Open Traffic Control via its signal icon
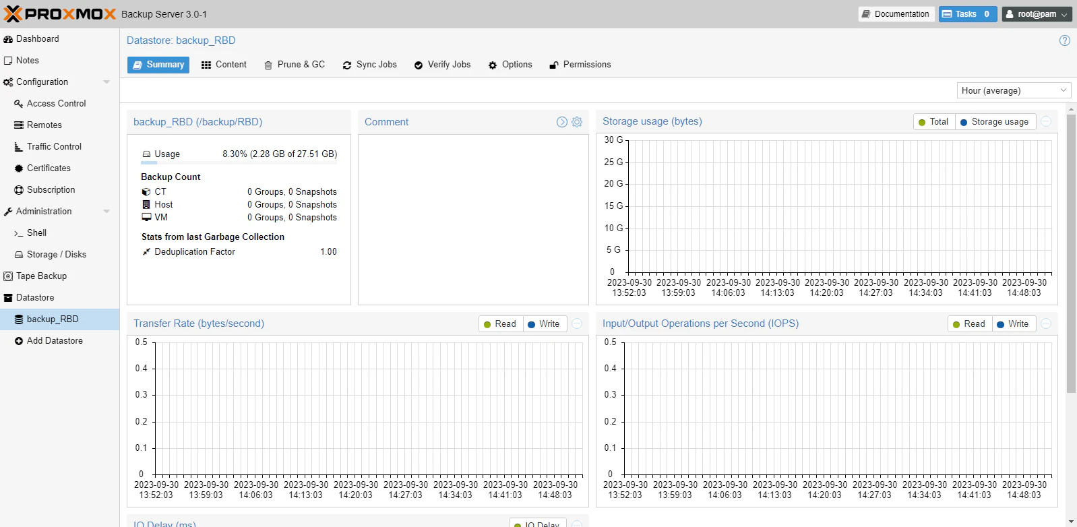The width and height of the screenshot is (1077, 527). click(19, 147)
